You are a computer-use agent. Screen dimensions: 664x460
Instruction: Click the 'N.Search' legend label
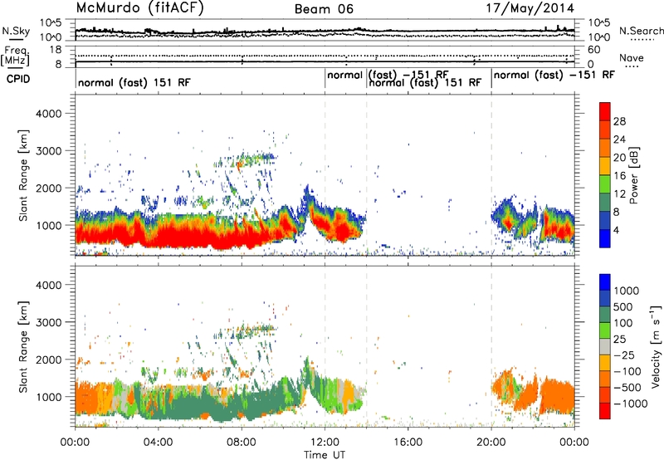tap(641, 31)
